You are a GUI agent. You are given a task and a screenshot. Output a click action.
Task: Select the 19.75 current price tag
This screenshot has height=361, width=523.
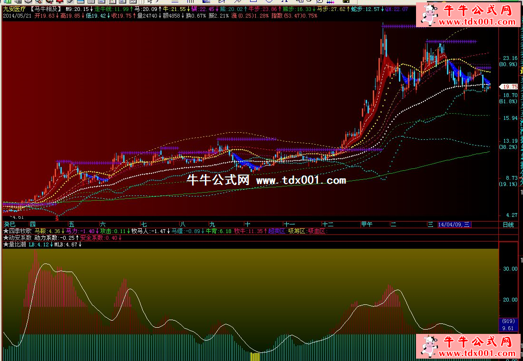509,87
